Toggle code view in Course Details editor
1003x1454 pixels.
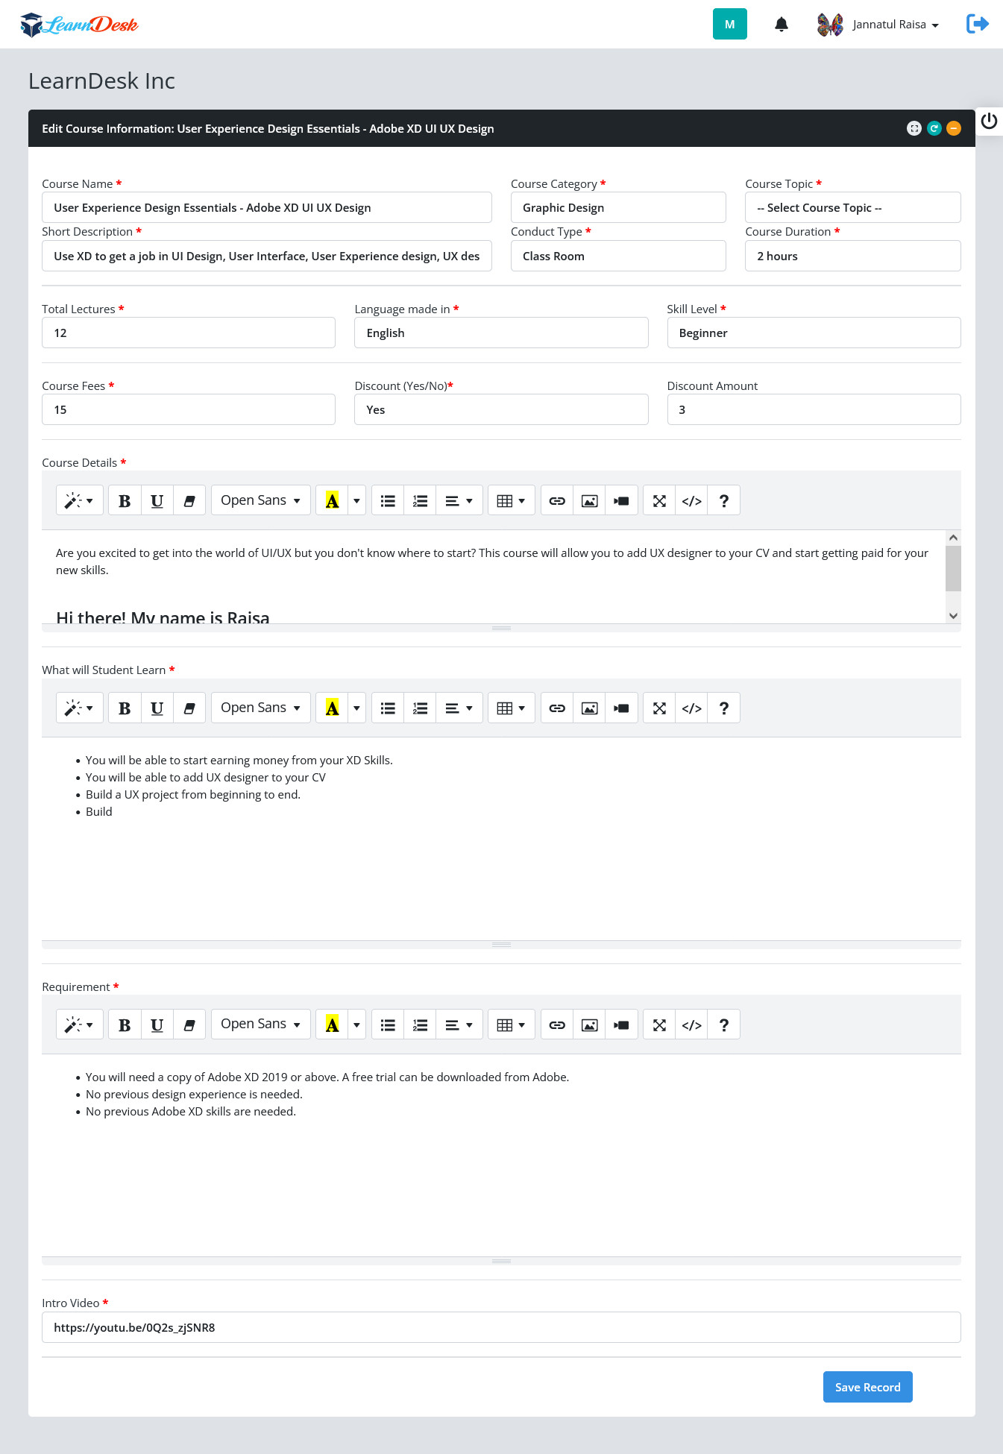(x=692, y=501)
